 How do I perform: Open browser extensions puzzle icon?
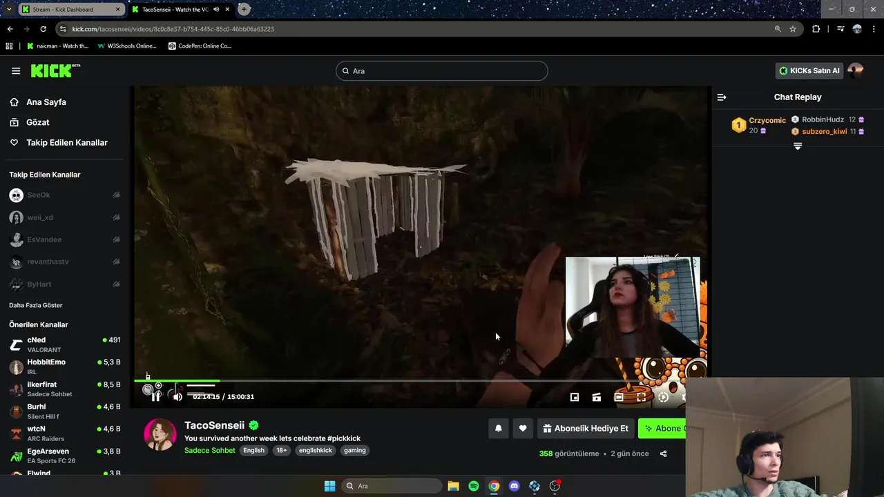click(816, 29)
